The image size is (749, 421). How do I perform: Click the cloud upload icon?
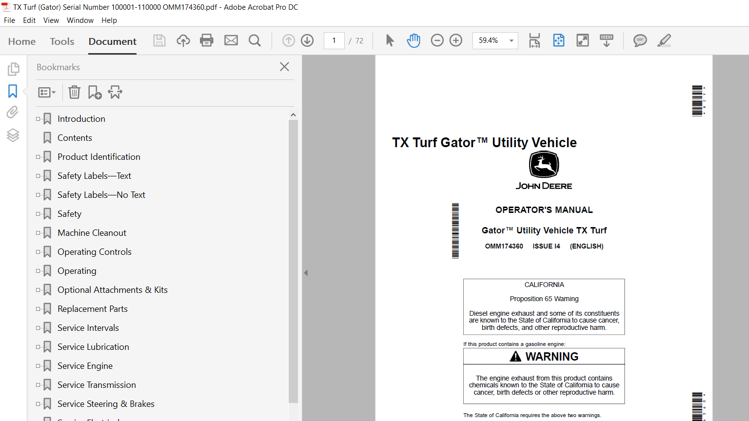click(183, 40)
